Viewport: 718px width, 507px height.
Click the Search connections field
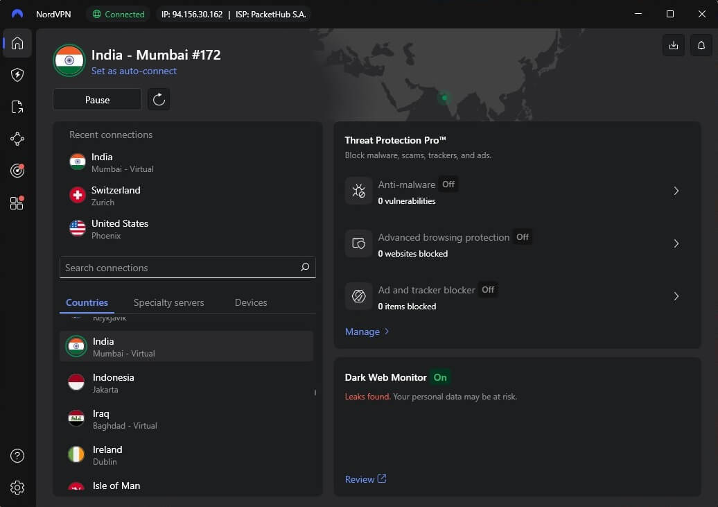pos(187,267)
